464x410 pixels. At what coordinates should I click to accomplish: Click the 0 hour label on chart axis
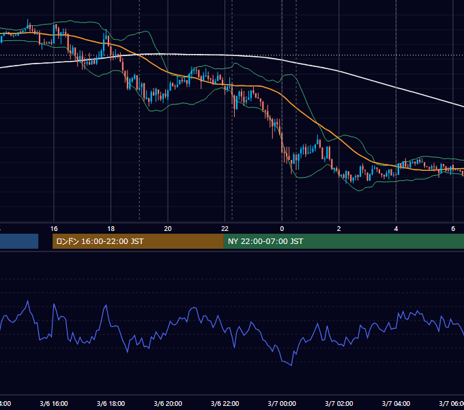282,229
